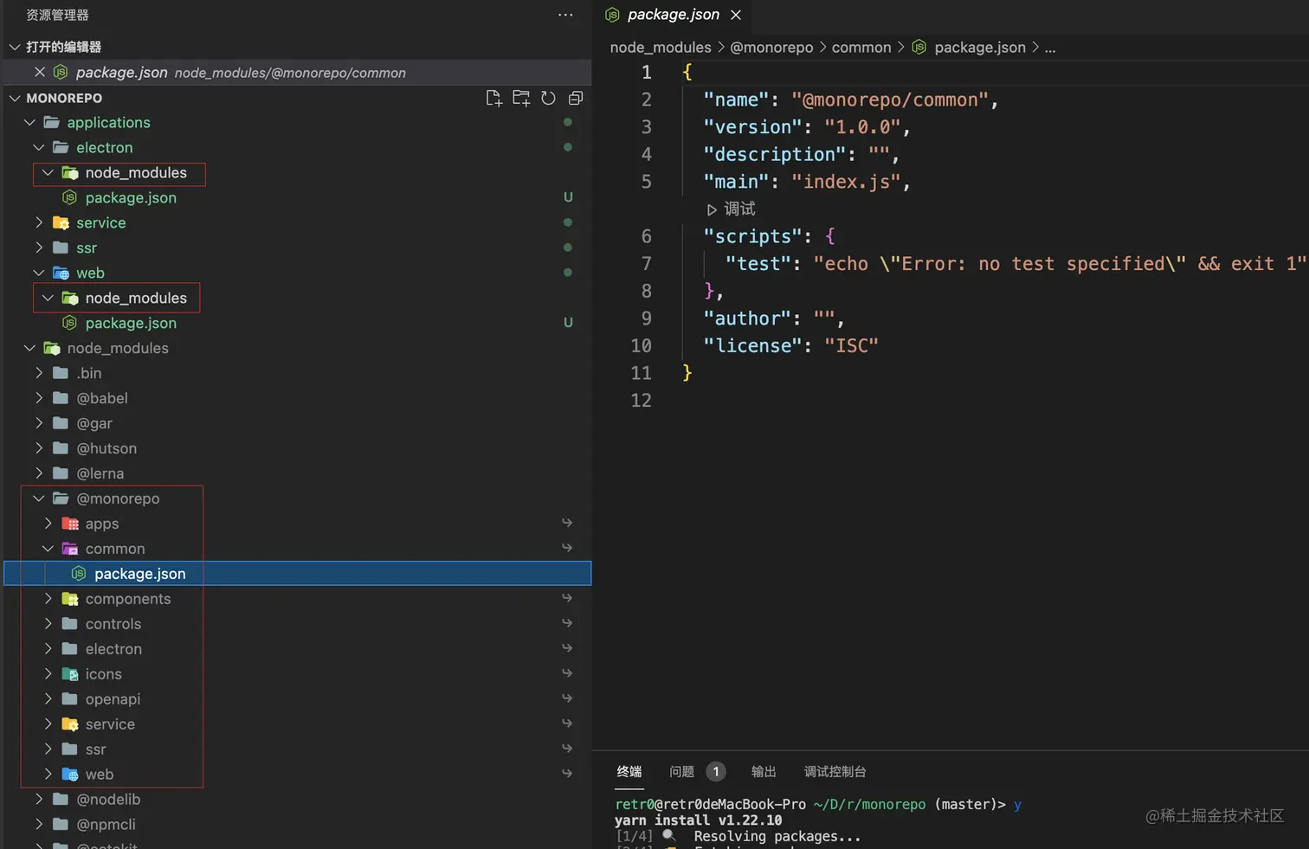Collapse the electron folder under applications
This screenshot has height=849, width=1309.
click(39, 147)
